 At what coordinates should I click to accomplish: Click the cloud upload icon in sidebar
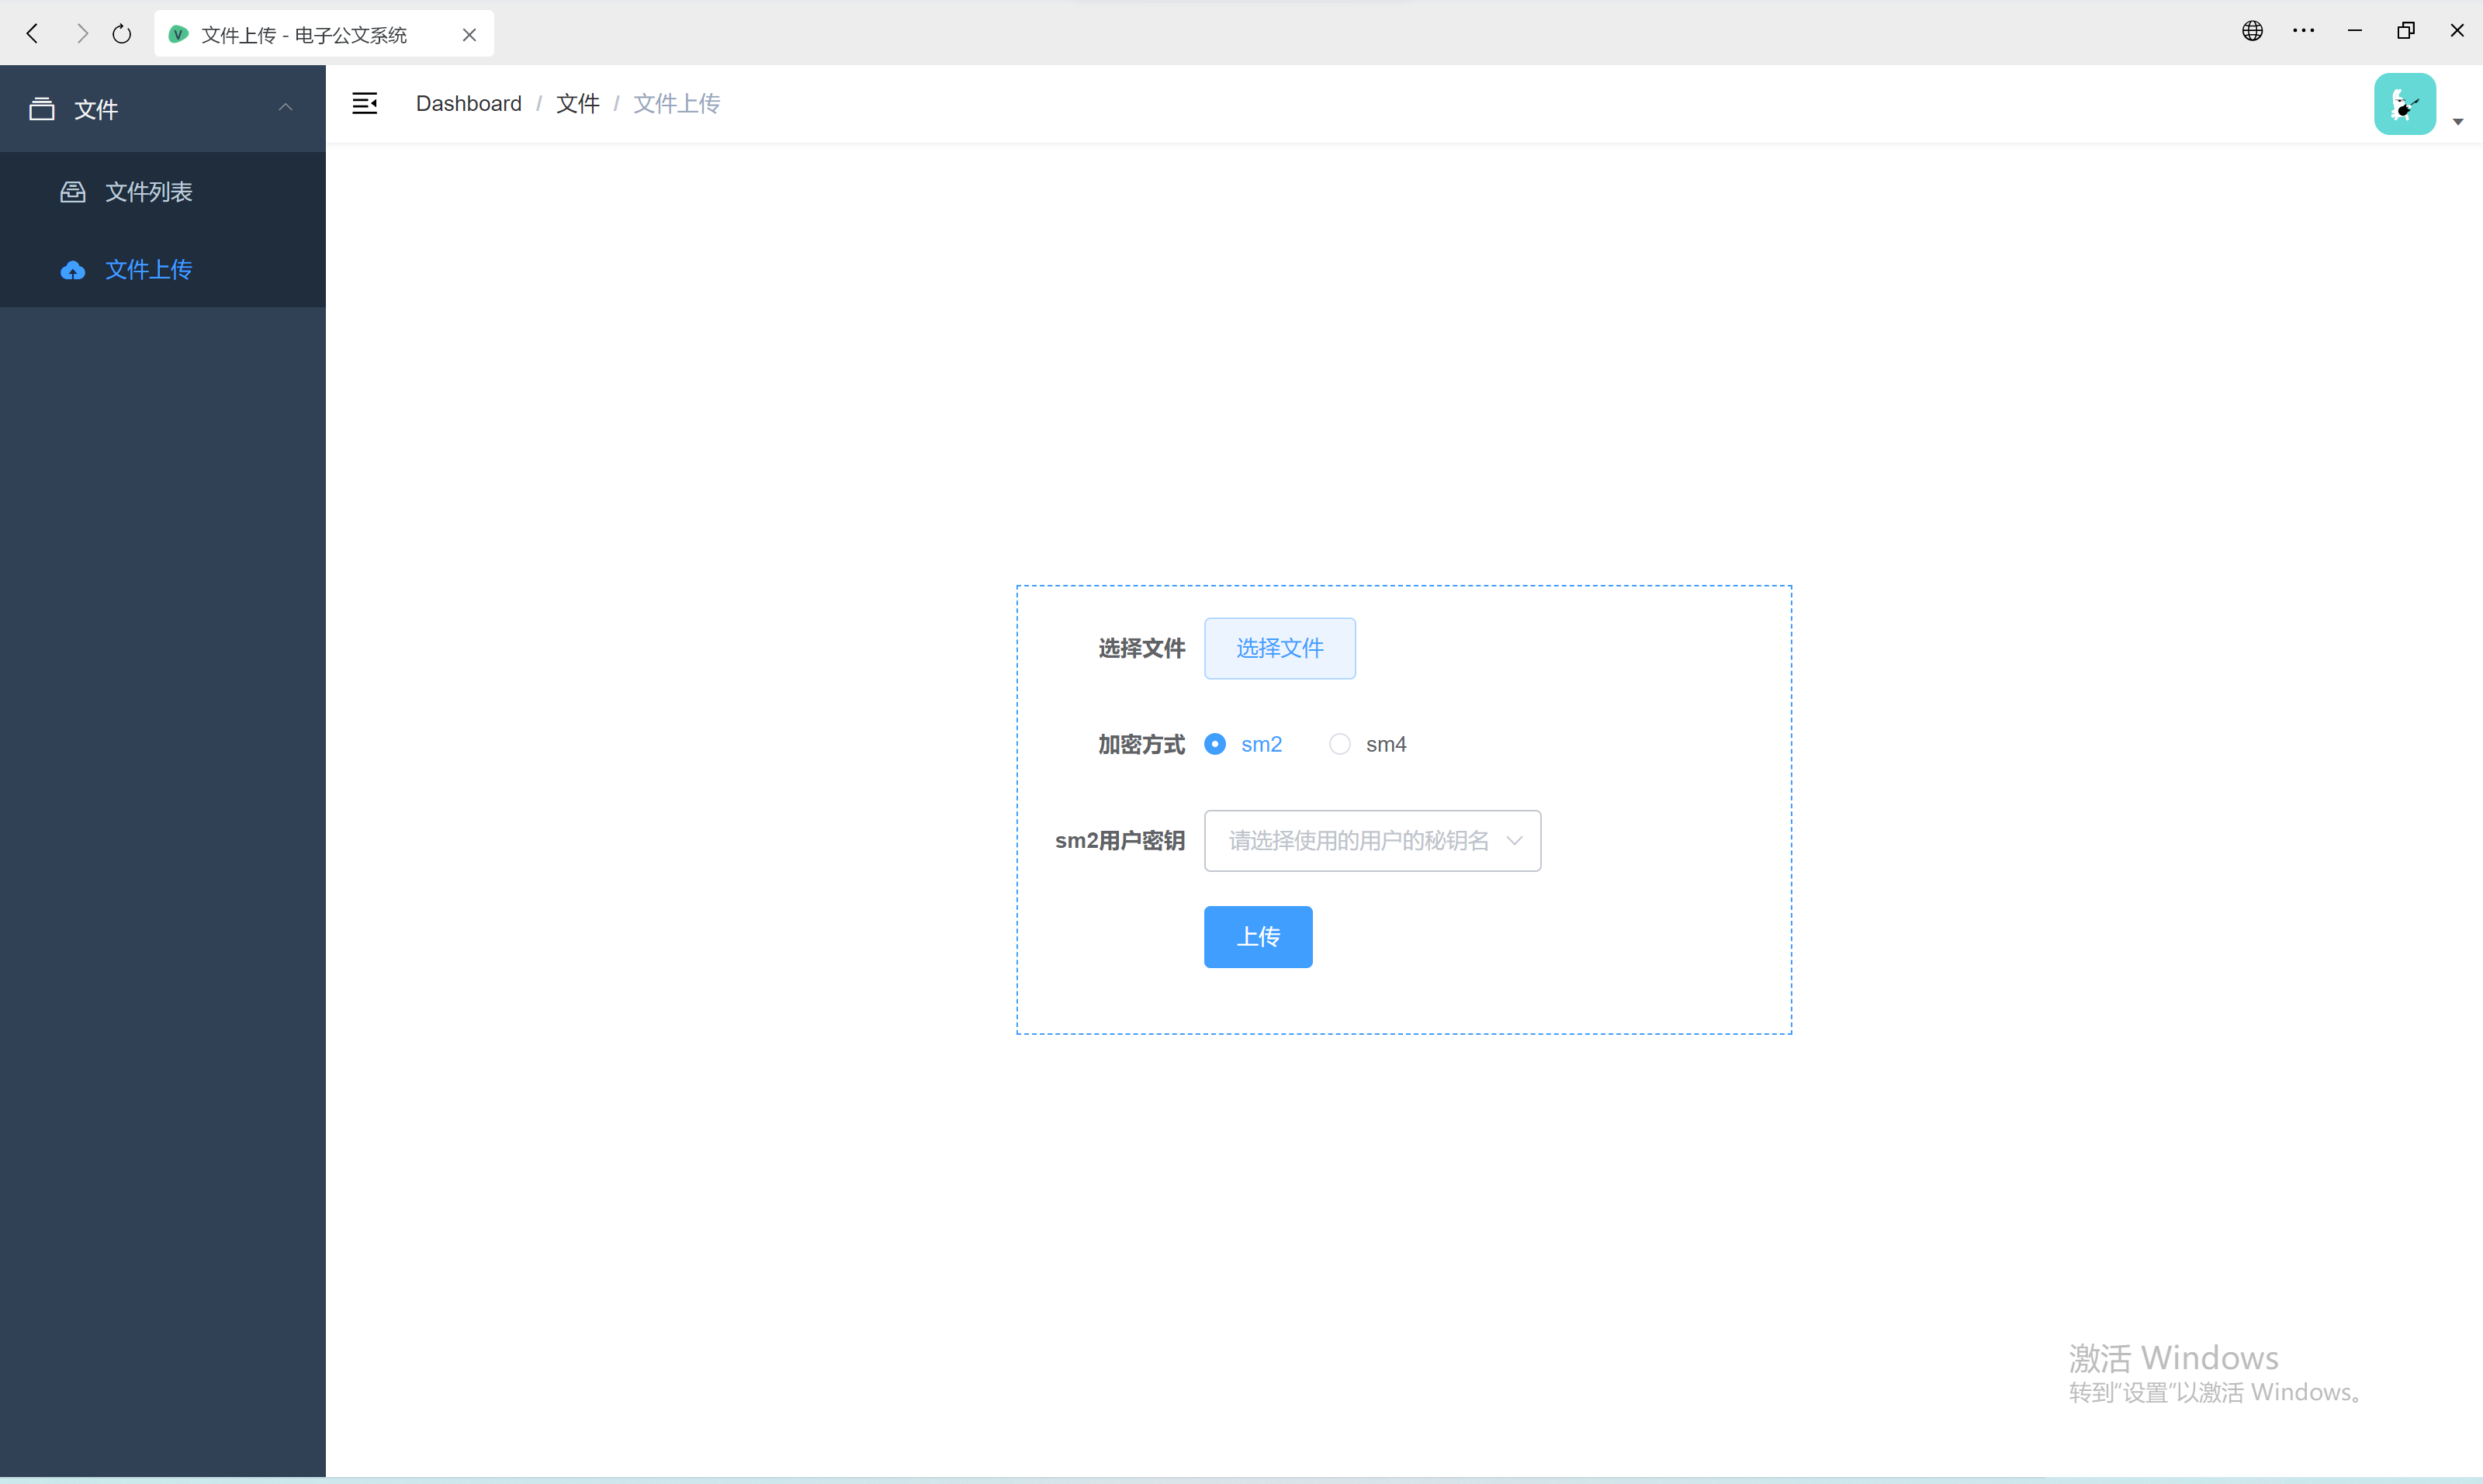coord(72,270)
